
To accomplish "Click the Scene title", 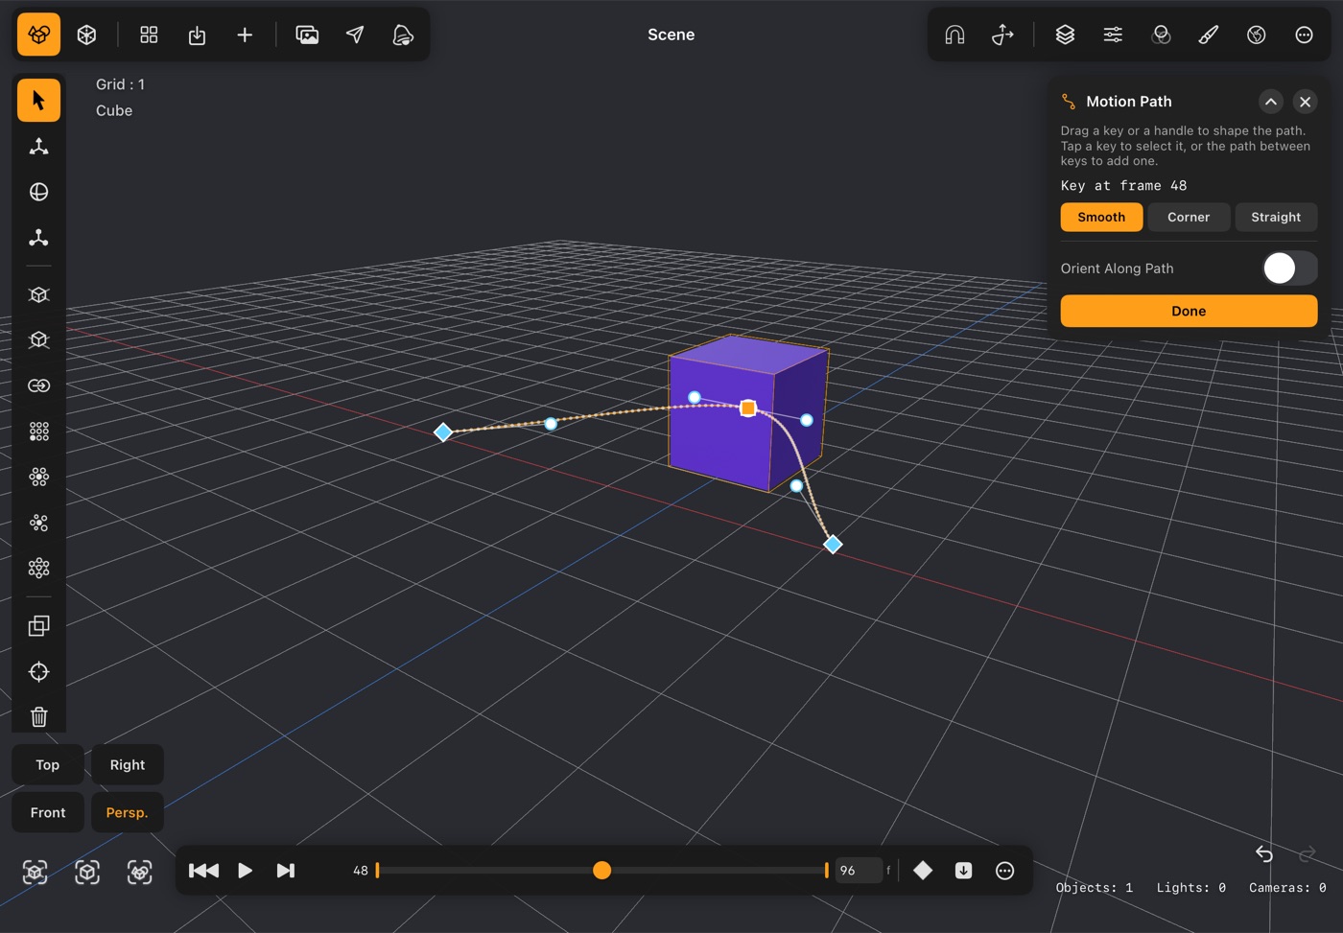I will [x=671, y=35].
